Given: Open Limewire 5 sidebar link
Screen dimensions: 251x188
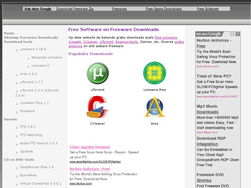Looking at the screenshot, I should (40, 66).
